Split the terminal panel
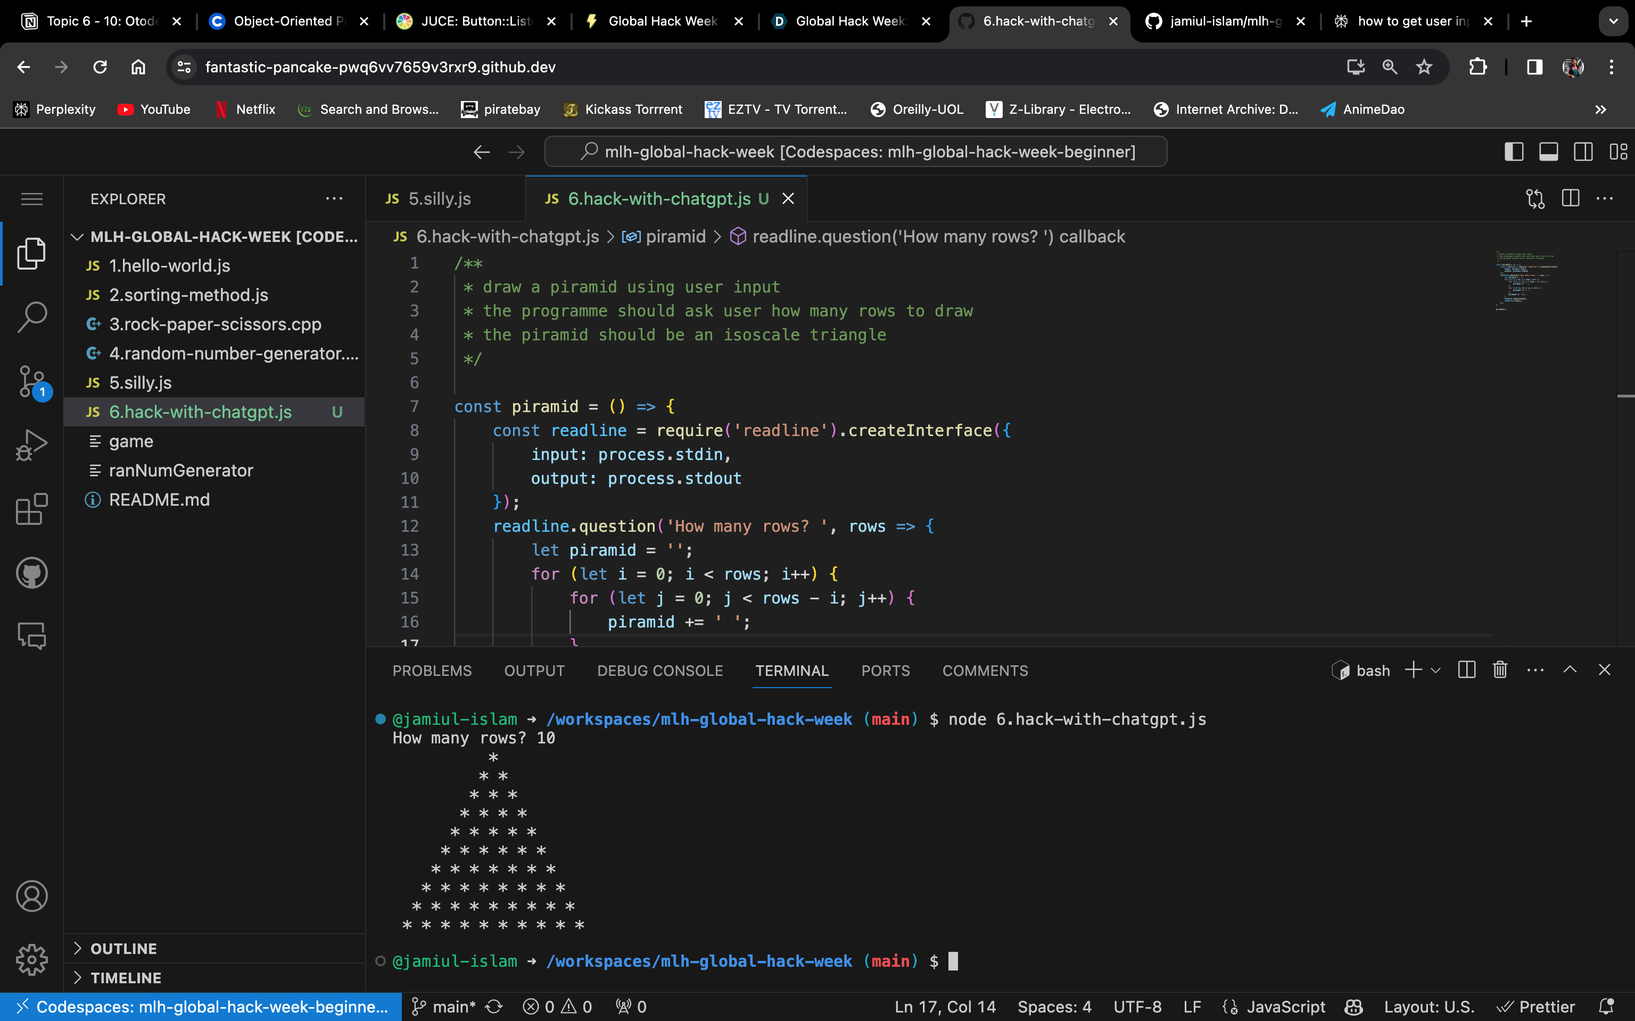The height and width of the screenshot is (1021, 1635). click(1466, 670)
